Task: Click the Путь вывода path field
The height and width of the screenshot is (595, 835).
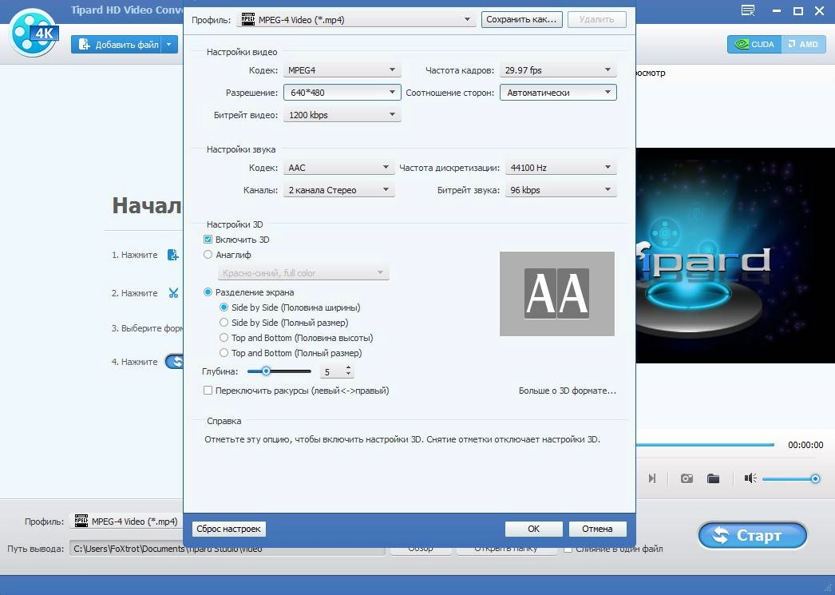Action: click(228, 549)
